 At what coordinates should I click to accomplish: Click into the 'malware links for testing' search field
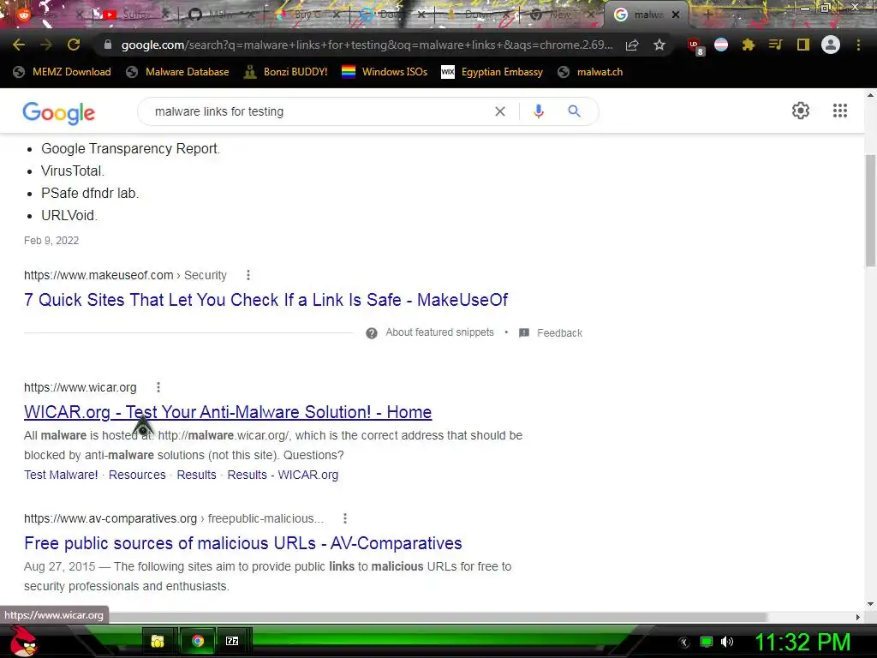click(x=319, y=111)
